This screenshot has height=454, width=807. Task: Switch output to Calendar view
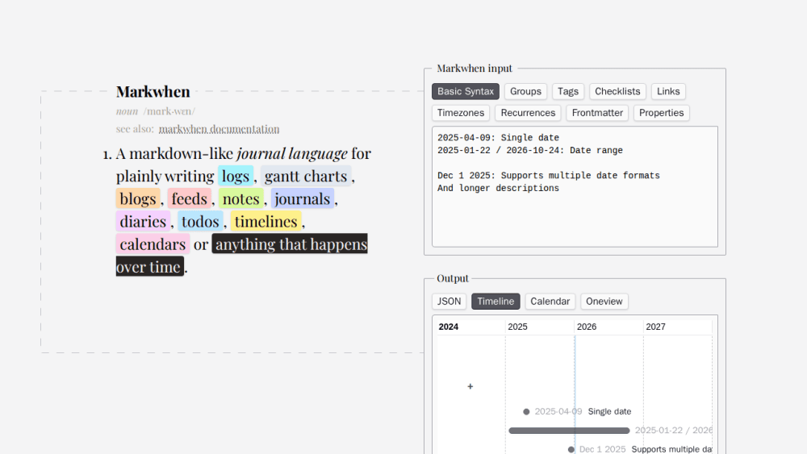(x=550, y=302)
